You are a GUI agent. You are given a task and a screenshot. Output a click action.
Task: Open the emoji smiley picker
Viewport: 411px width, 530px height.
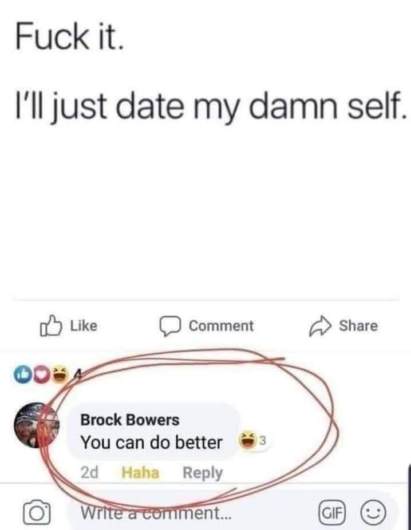[373, 513]
